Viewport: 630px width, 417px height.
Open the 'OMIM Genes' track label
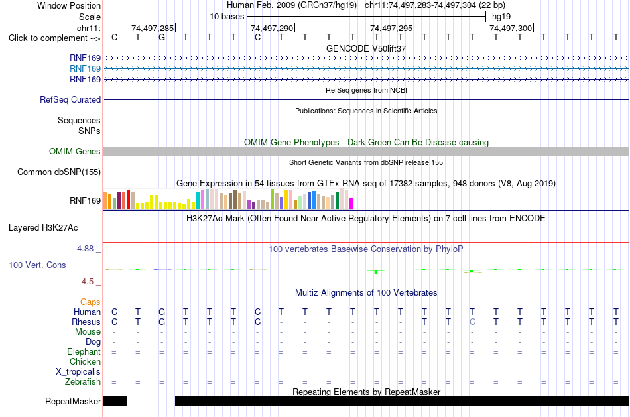(75, 151)
